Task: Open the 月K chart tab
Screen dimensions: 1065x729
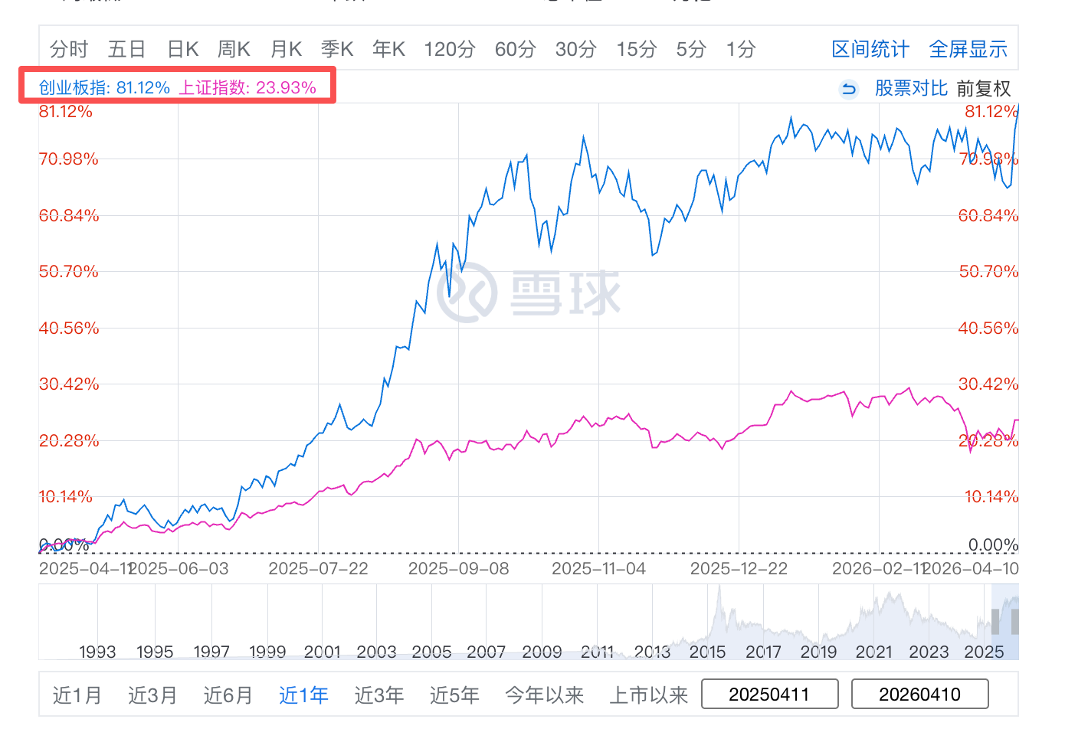Action: (x=287, y=50)
